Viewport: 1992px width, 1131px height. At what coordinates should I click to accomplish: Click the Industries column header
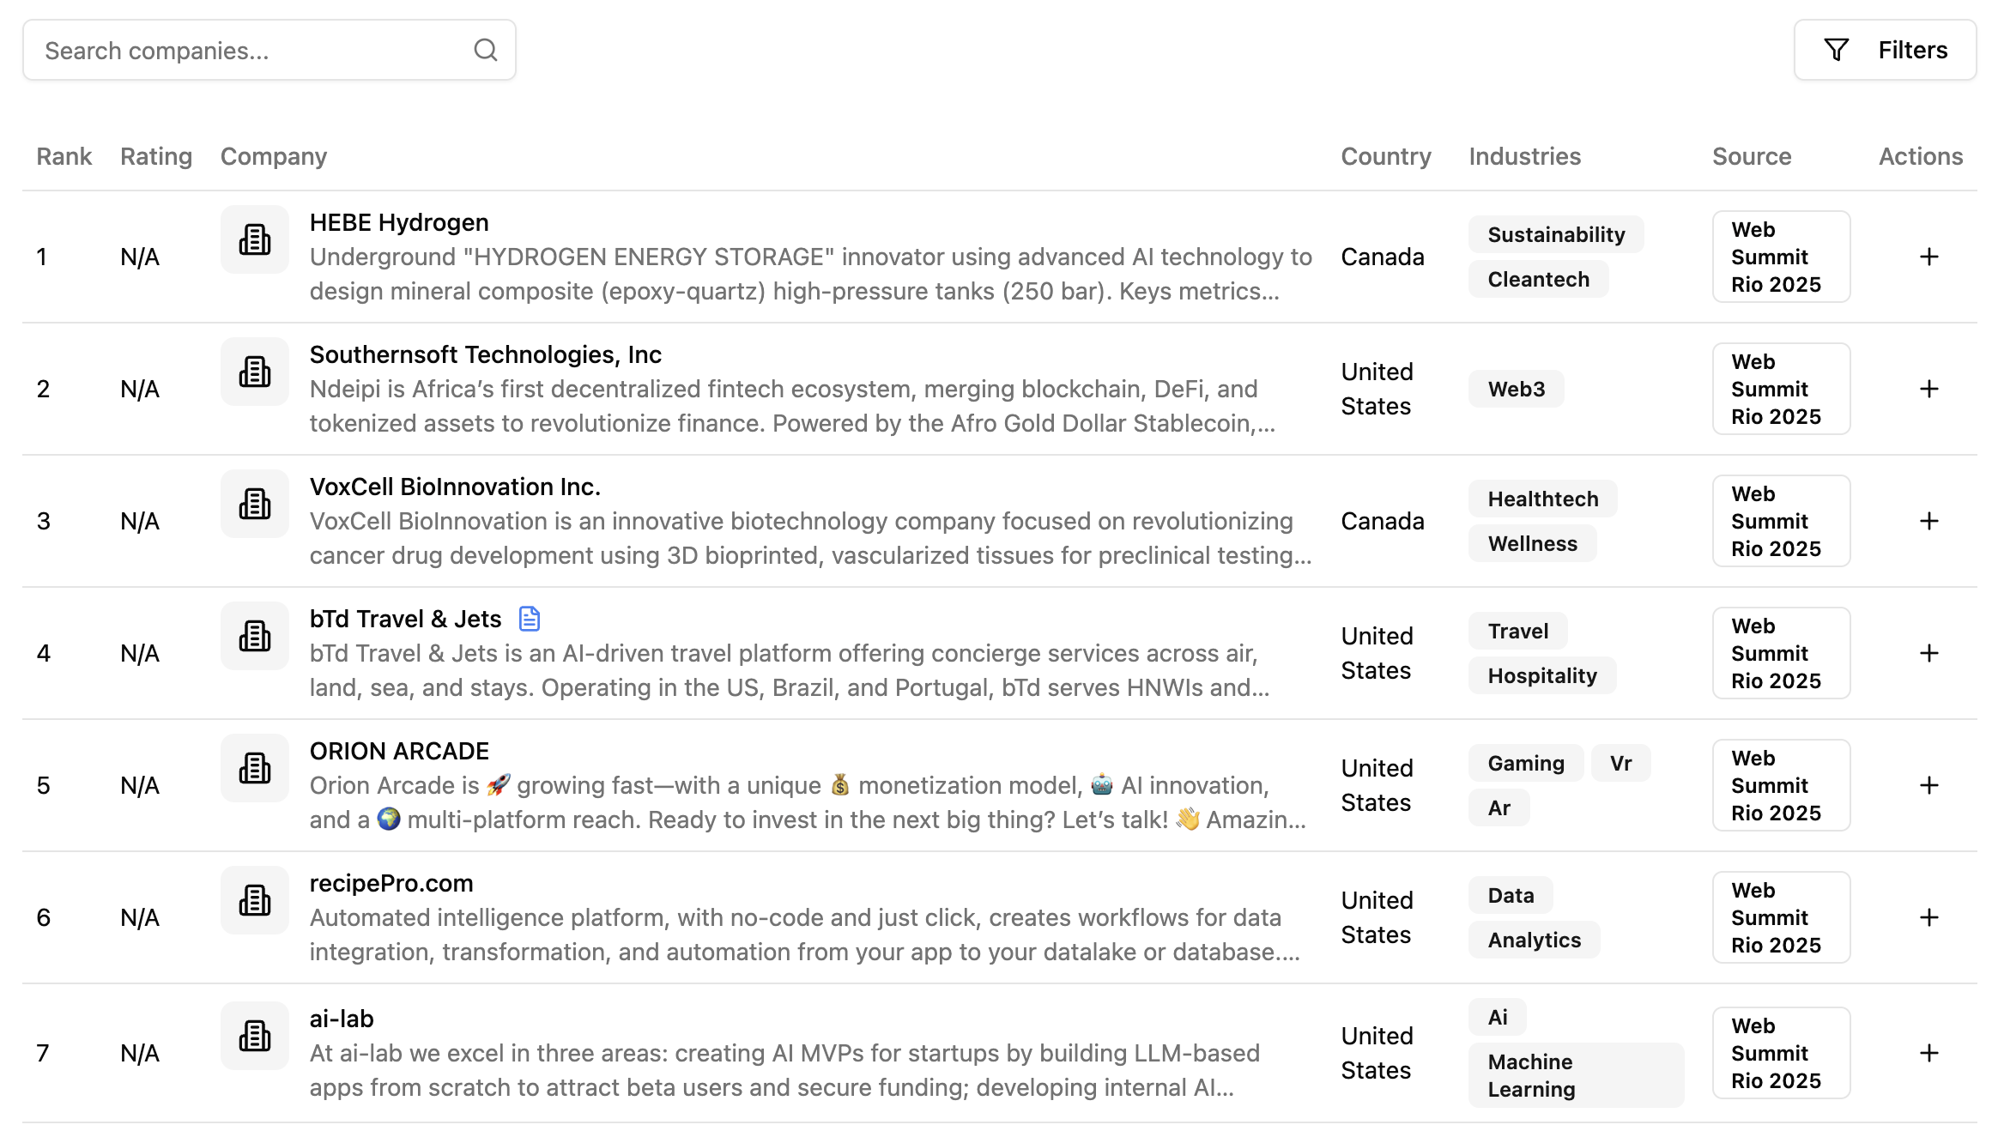coord(1524,156)
